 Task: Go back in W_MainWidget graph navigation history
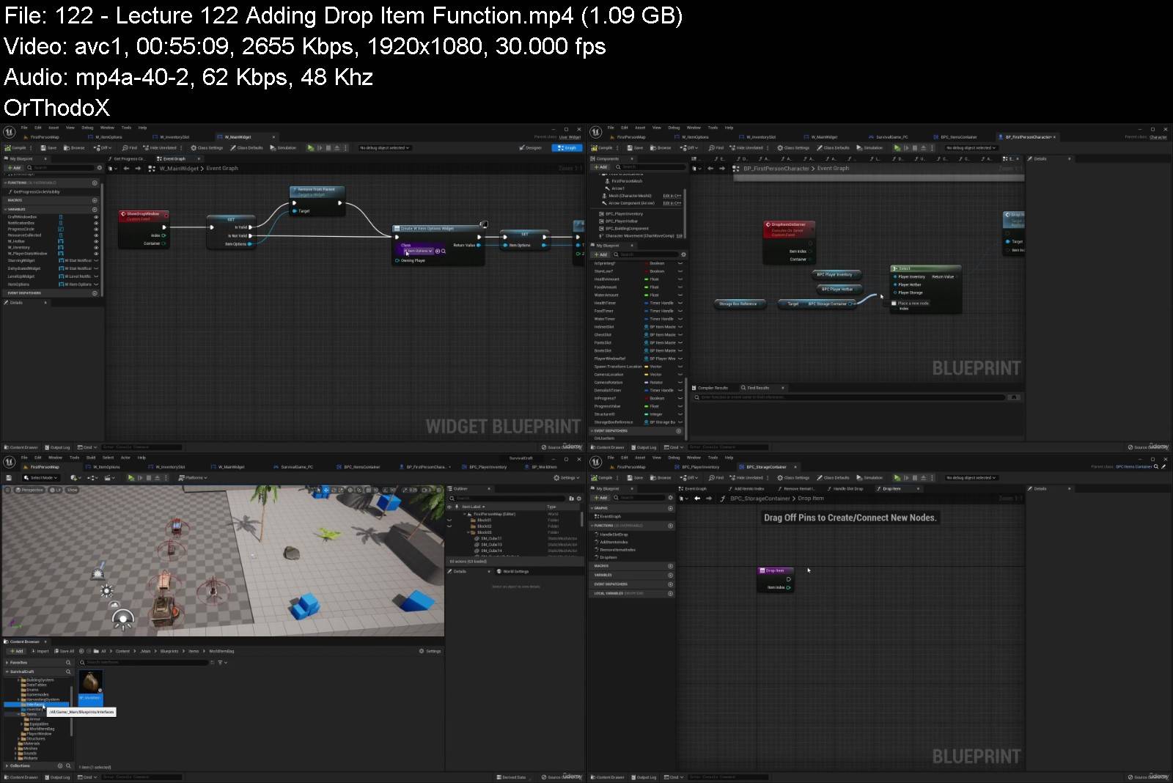[126, 168]
